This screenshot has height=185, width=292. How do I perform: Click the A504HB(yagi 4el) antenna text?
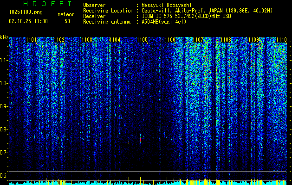(164, 22)
